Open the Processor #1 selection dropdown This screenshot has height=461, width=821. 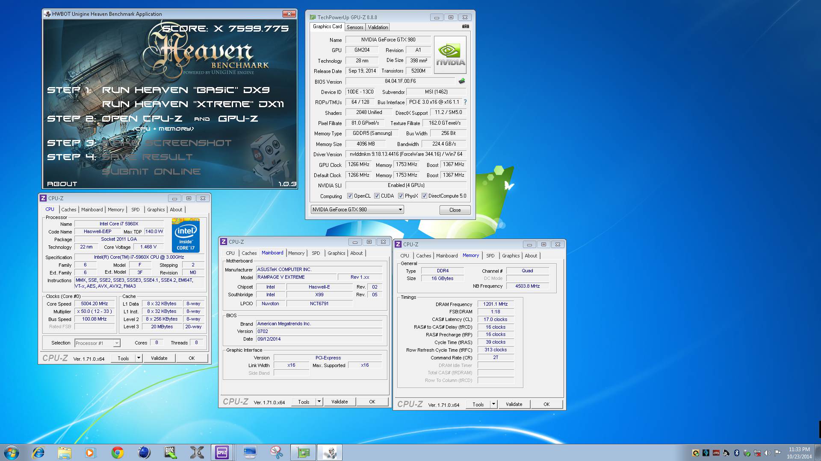pos(97,343)
